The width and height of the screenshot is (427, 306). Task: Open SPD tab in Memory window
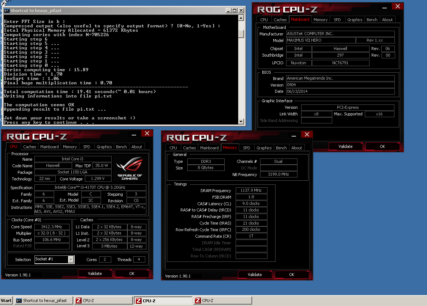247,148
